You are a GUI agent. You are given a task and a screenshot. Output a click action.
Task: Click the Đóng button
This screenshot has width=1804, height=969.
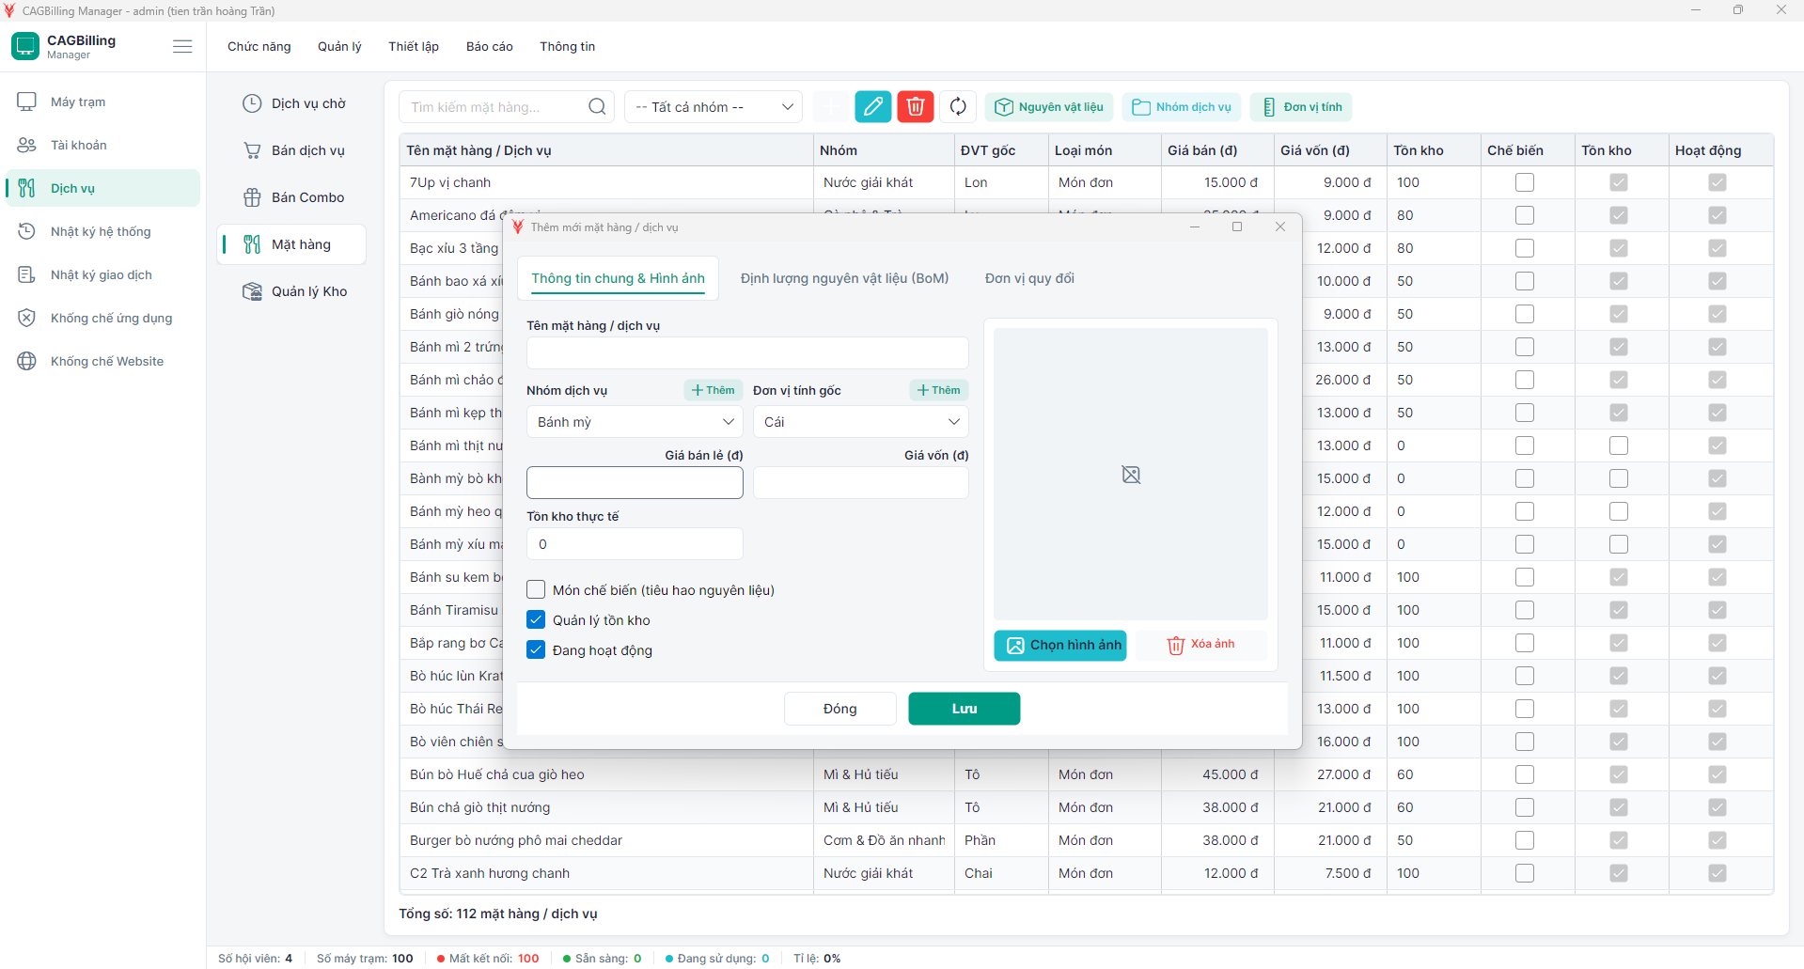840,709
